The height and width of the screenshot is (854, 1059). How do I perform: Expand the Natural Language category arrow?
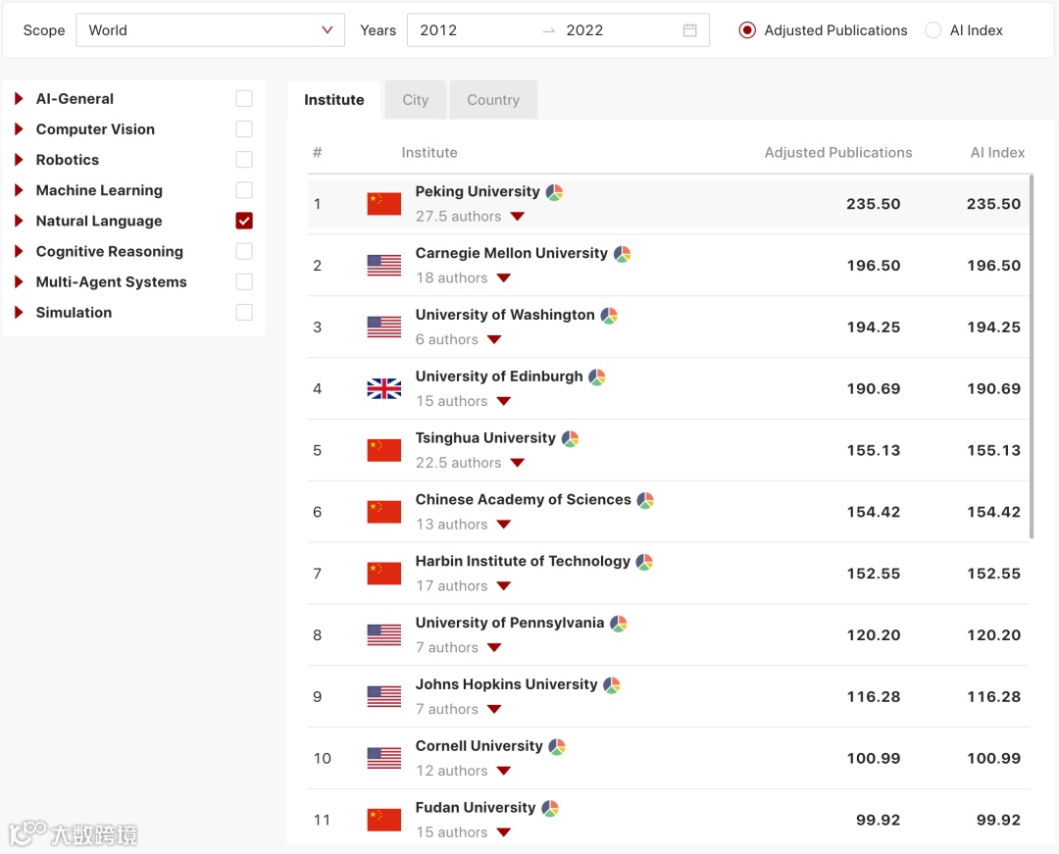coord(19,221)
